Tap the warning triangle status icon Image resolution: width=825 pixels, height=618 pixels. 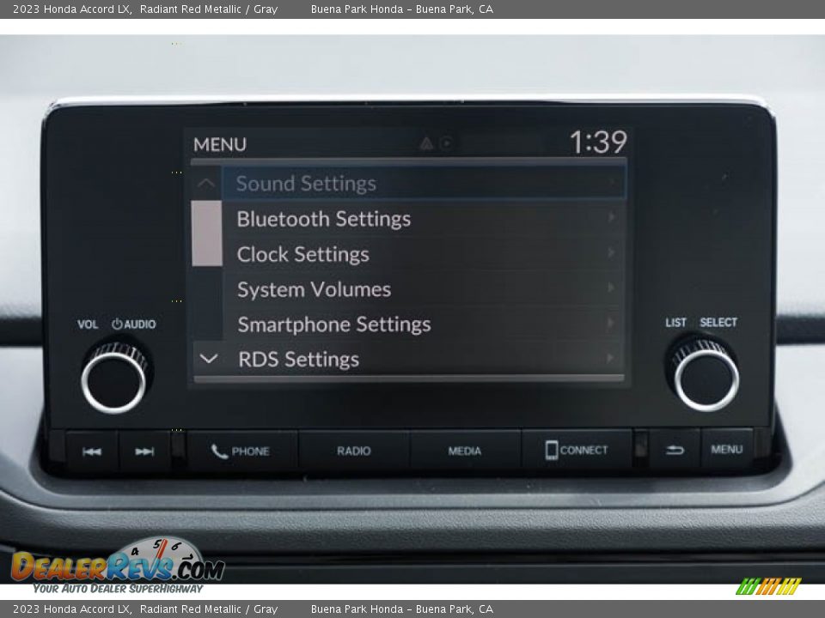click(426, 143)
